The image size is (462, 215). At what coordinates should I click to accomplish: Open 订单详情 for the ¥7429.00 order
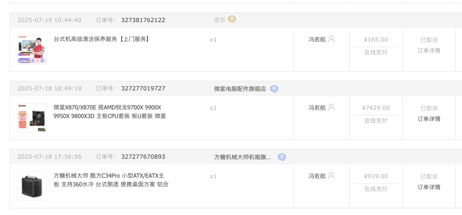coord(429,119)
